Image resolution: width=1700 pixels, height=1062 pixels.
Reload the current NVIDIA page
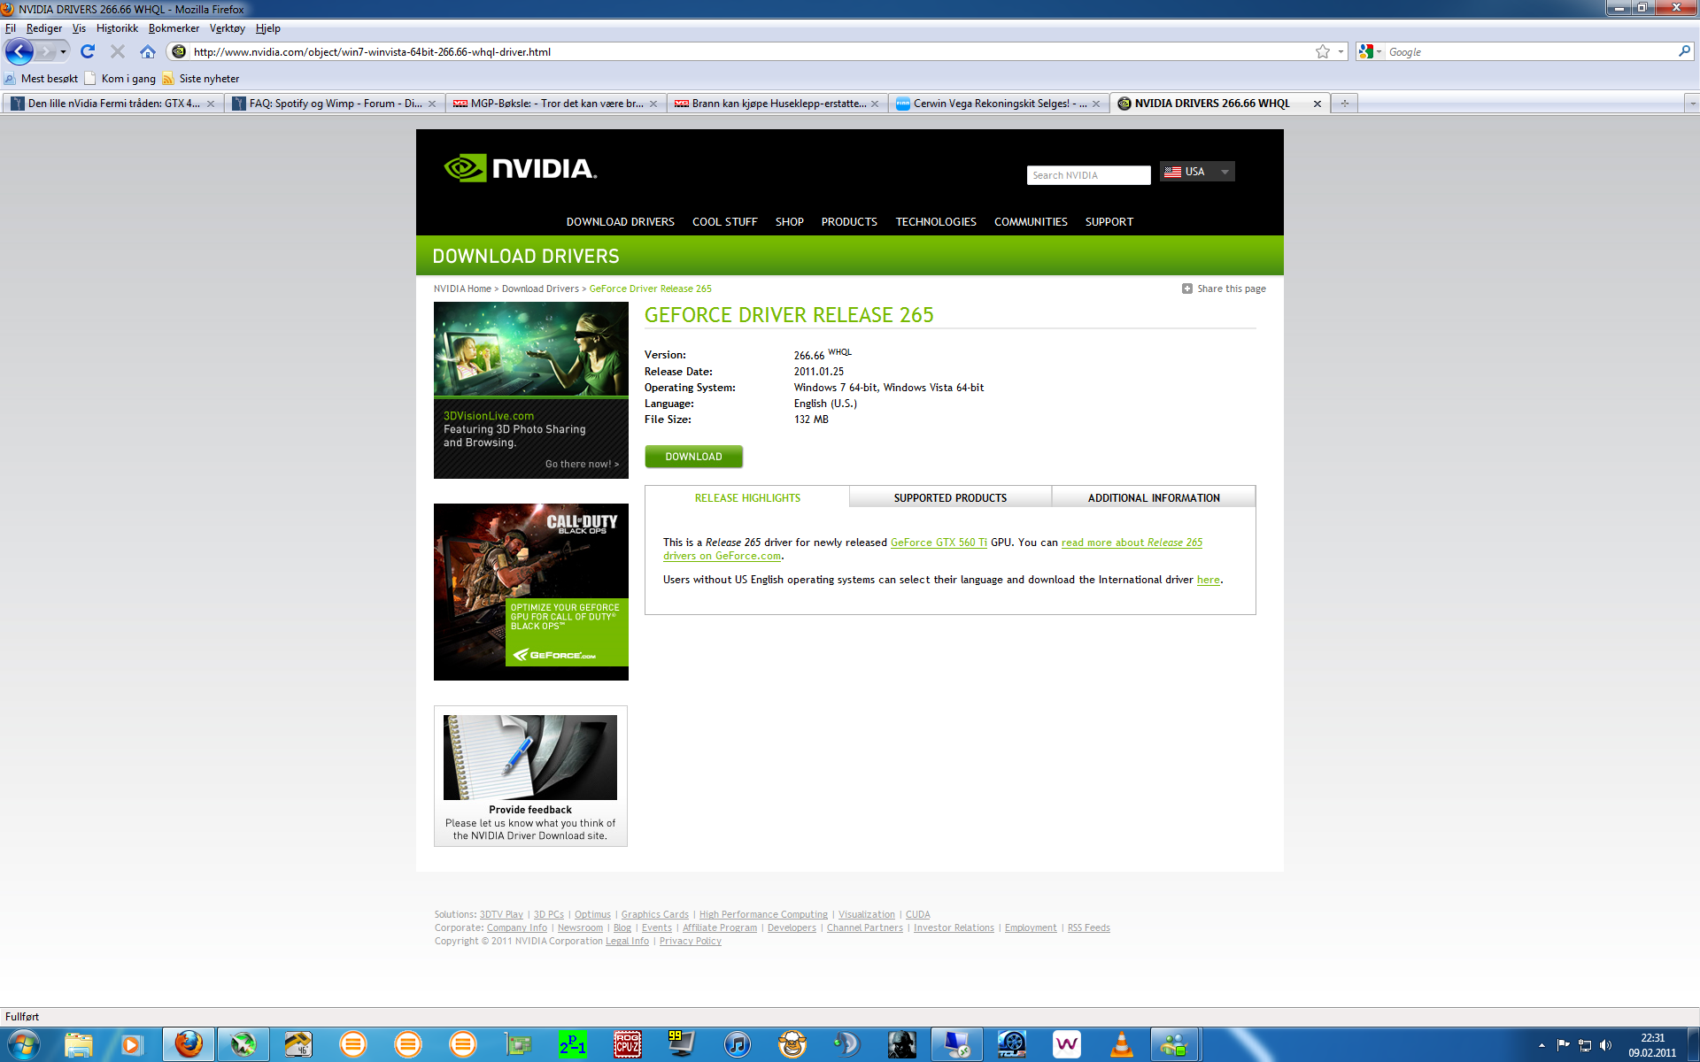tap(87, 51)
